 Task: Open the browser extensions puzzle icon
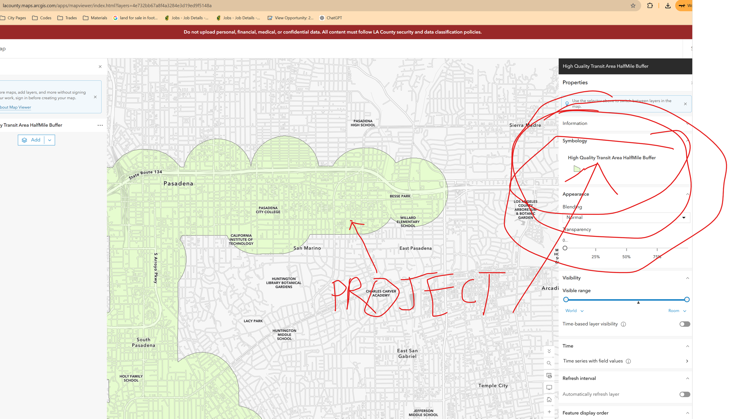click(650, 6)
